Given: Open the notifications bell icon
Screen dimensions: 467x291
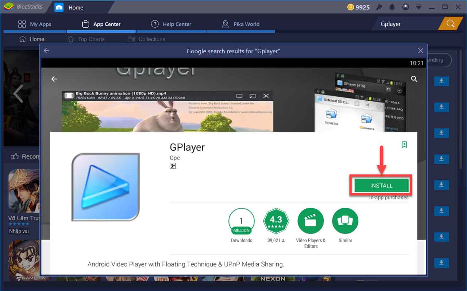Looking at the screenshot, I should [x=392, y=7].
